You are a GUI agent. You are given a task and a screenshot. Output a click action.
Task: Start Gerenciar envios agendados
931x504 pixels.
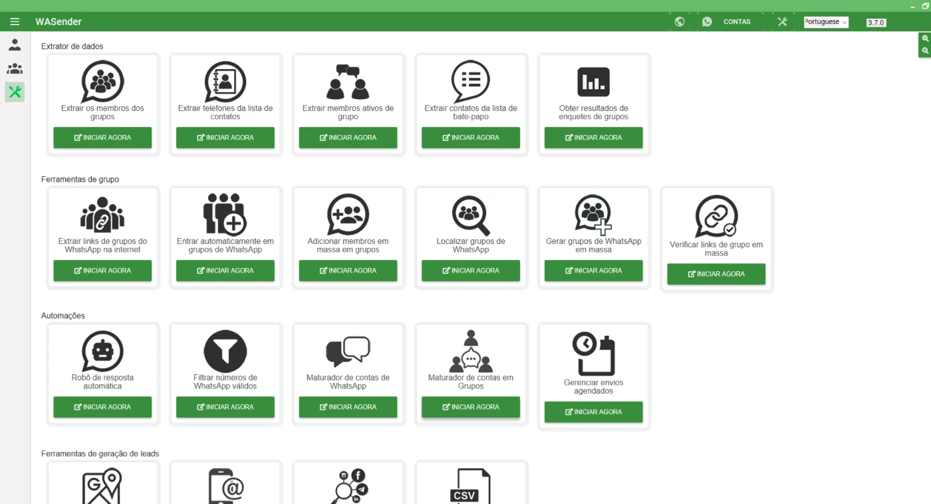pyautogui.click(x=593, y=412)
